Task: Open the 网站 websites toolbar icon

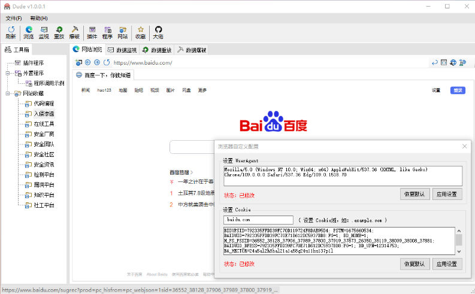Action: click(x=122, y=32)
